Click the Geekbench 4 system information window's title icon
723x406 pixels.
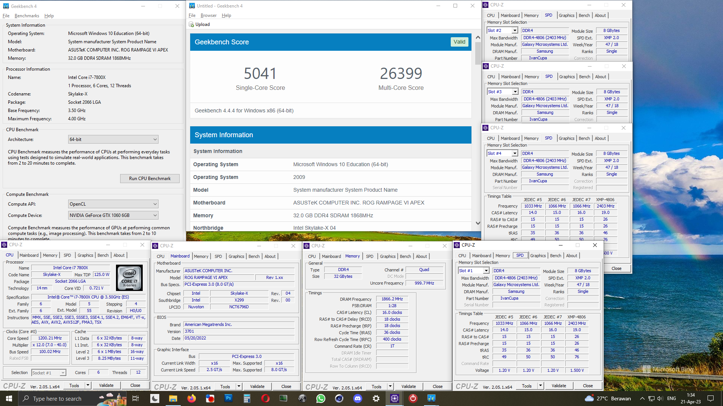coord(6,6)
